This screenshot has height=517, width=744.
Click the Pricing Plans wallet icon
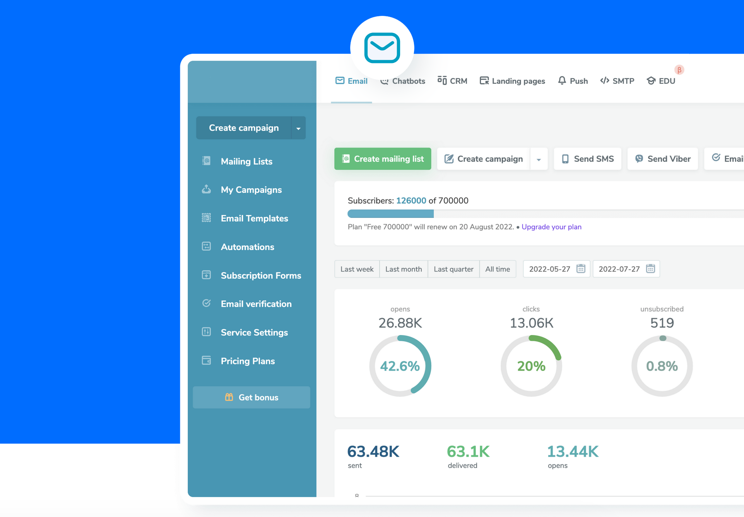click(207, 361)
